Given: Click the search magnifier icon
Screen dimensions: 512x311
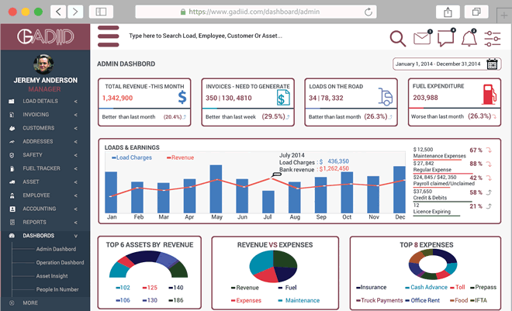Looking at the screenshot, I should (397, 38).
